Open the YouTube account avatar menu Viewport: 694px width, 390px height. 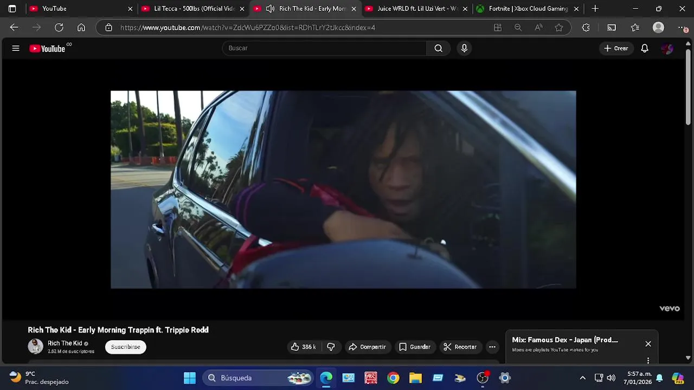(x=667, y=48)
